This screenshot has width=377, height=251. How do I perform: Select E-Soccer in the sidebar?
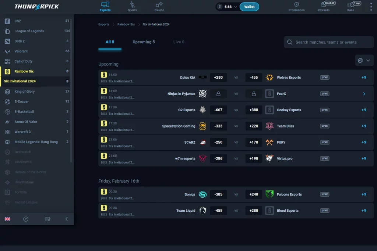[37, 101]
